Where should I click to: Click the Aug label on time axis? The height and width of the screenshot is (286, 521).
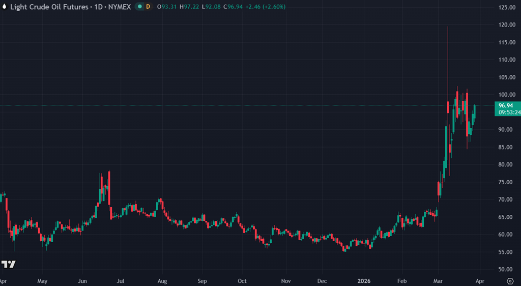pyautogui.click(x=162, y=281)
